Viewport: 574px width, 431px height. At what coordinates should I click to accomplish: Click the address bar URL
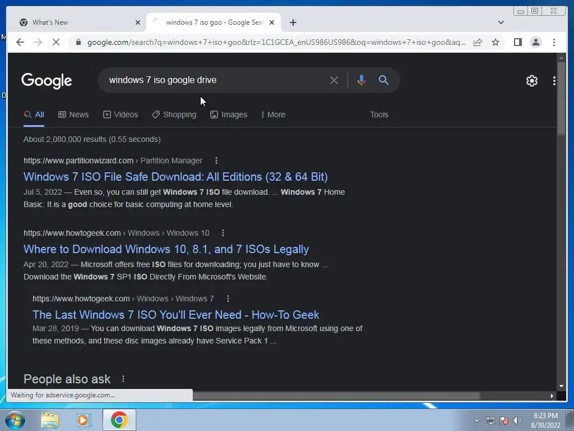276,42
